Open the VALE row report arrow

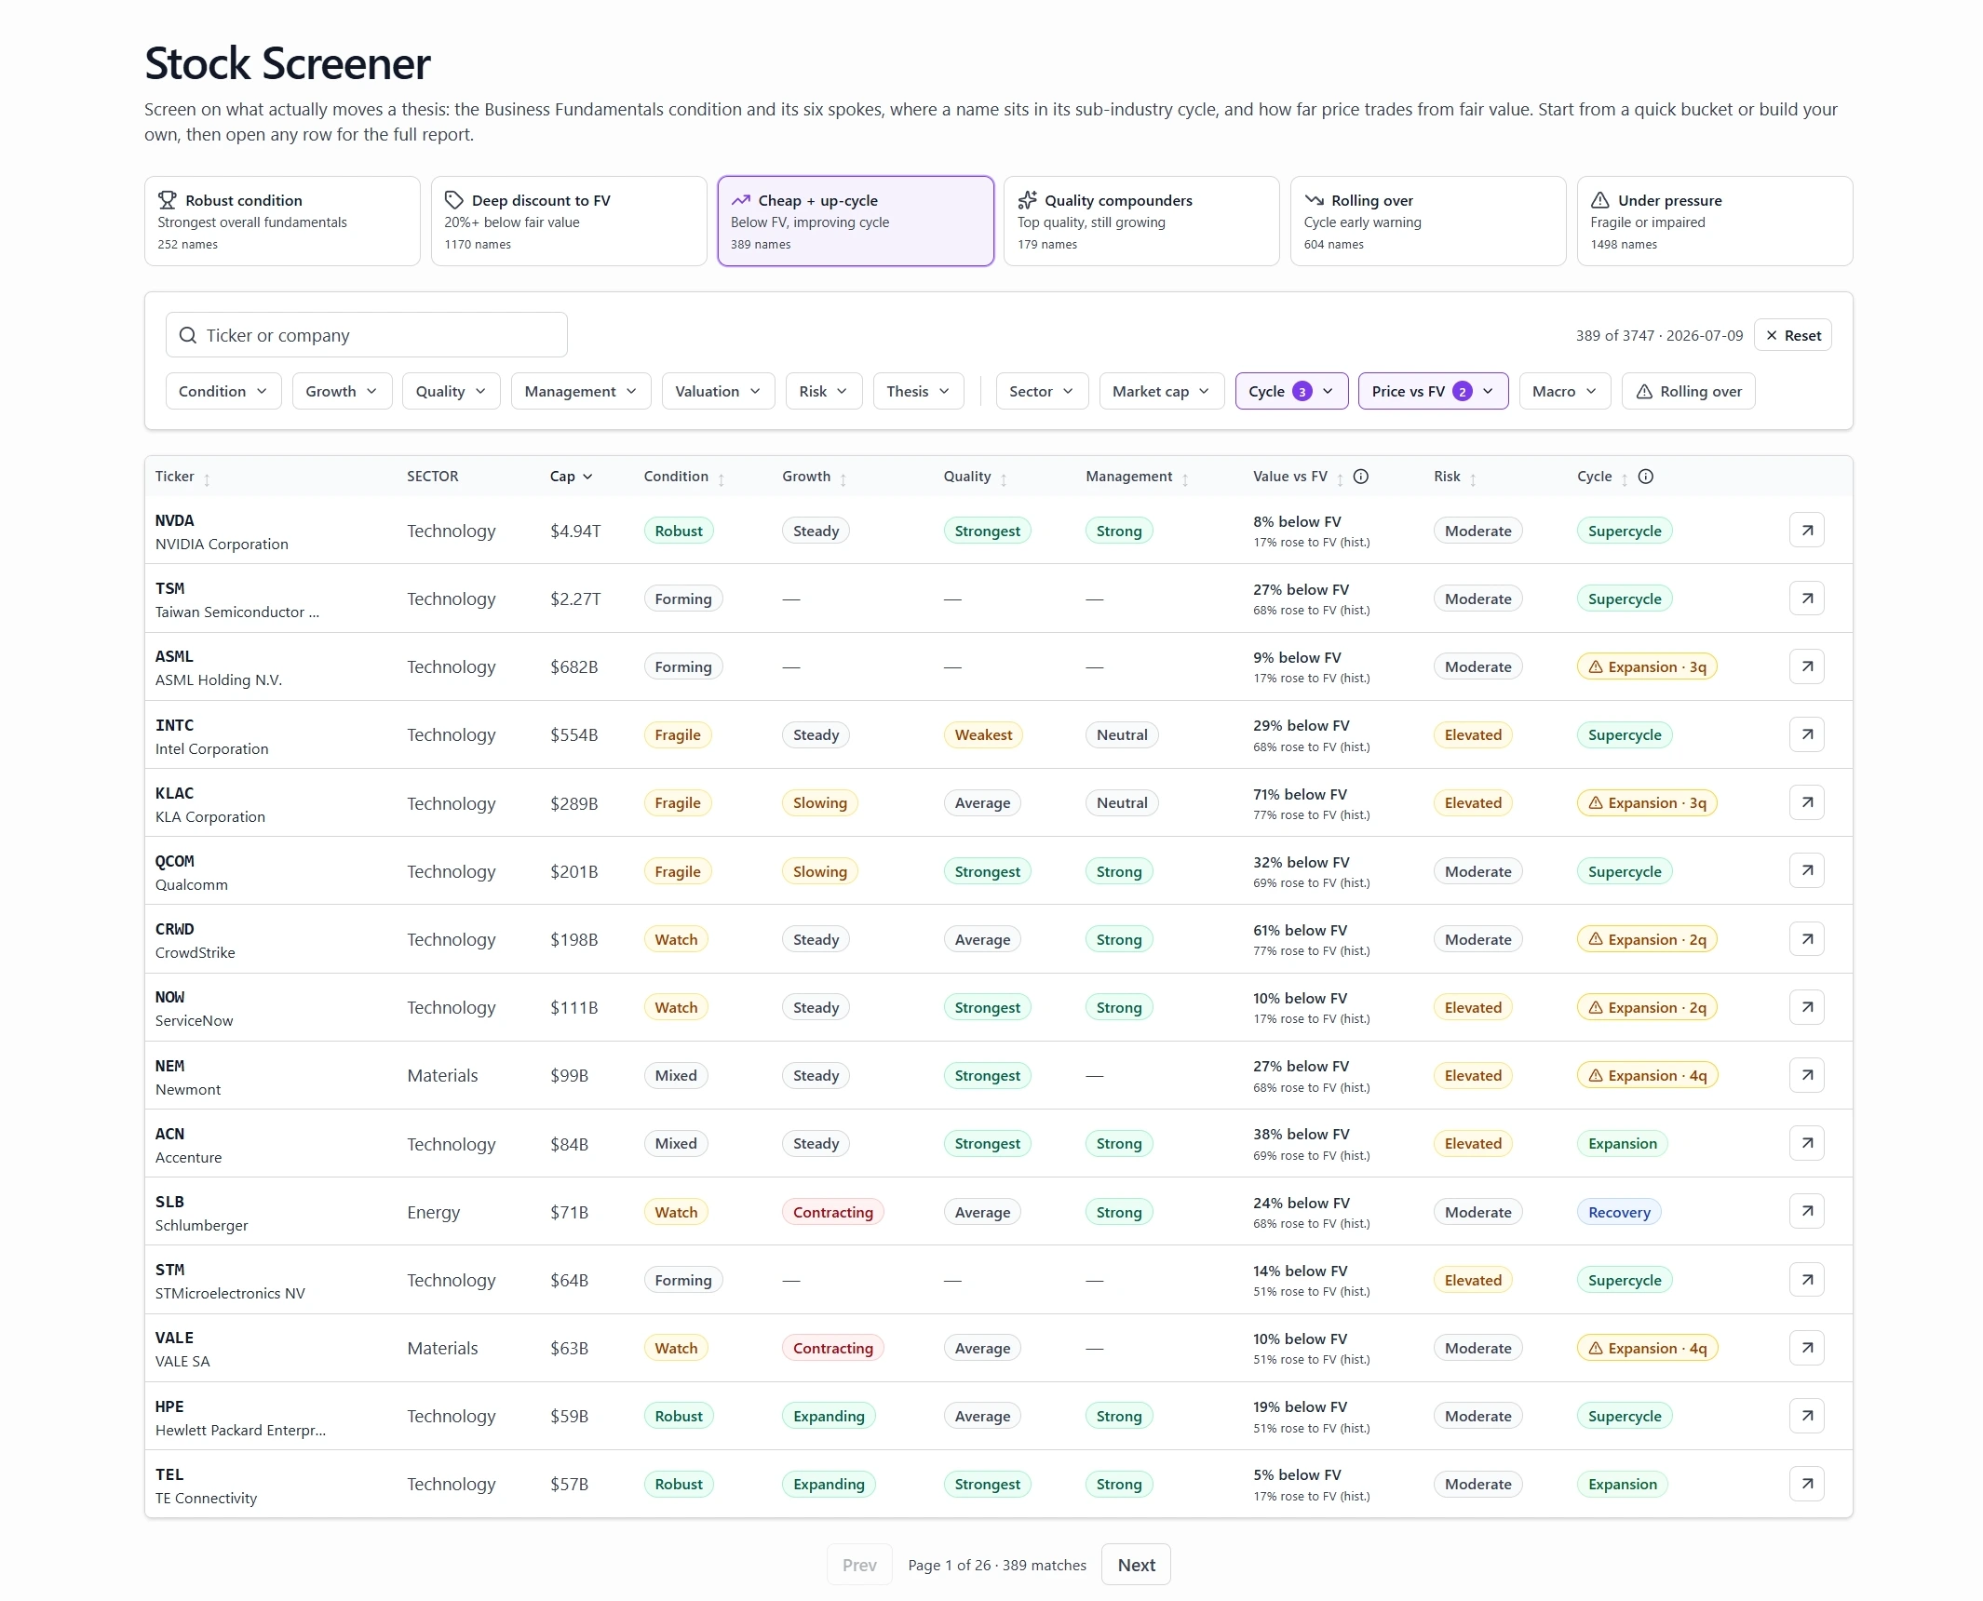click(1806, 1348)
